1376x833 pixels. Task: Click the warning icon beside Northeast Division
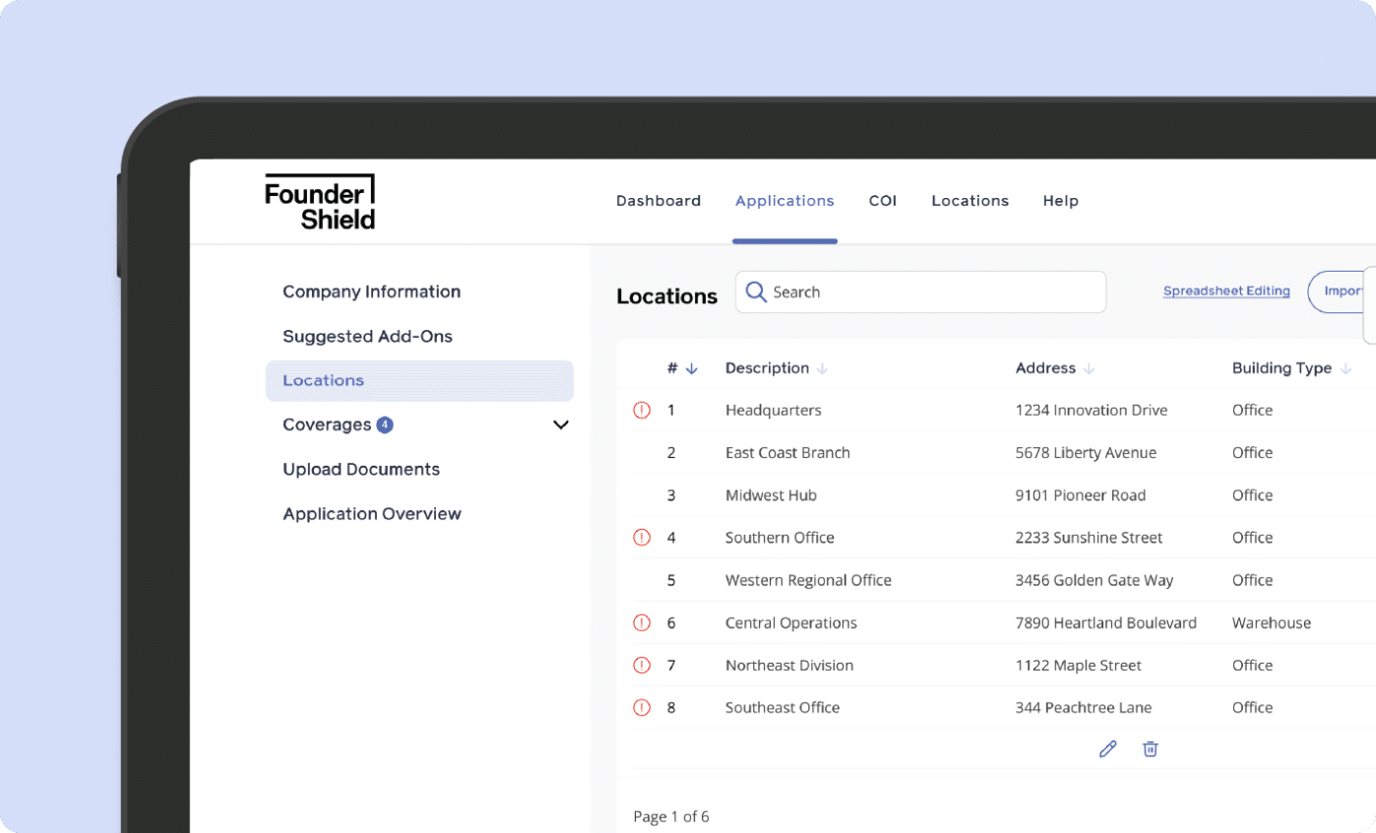(x=642, y=666)
